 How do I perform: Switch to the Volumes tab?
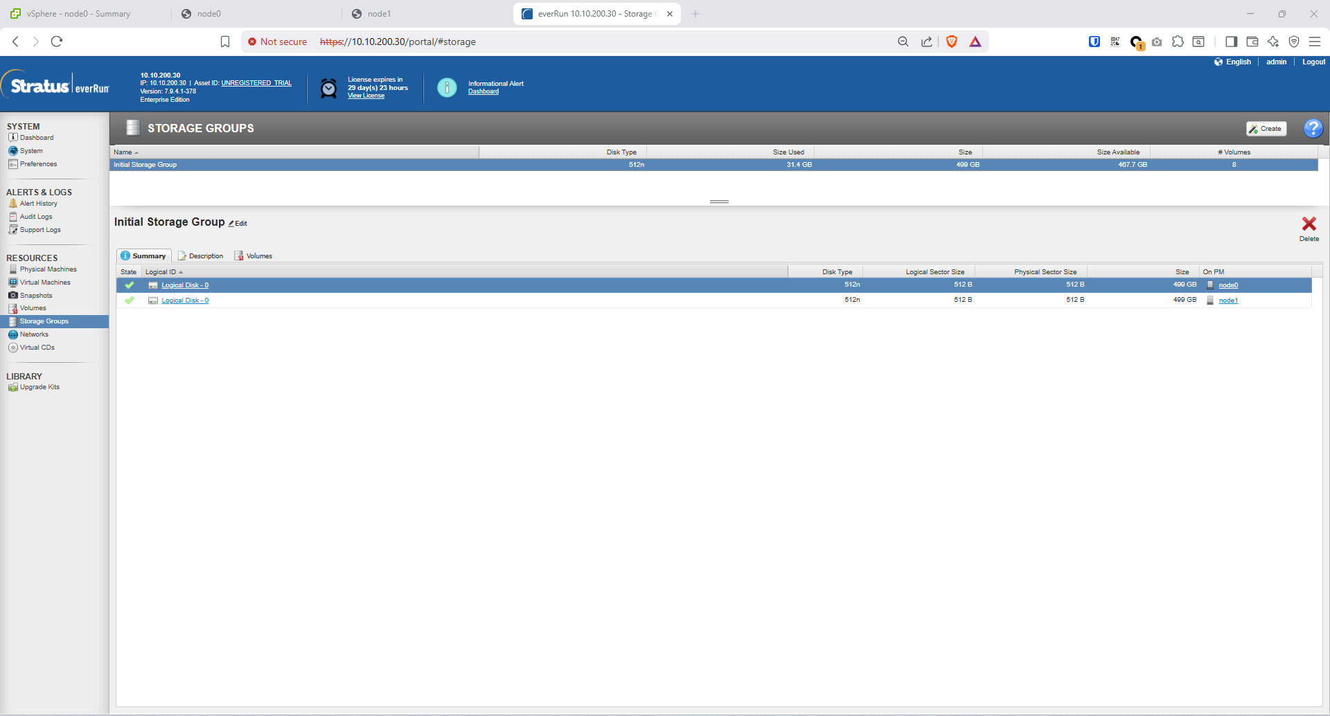(259, 256)
